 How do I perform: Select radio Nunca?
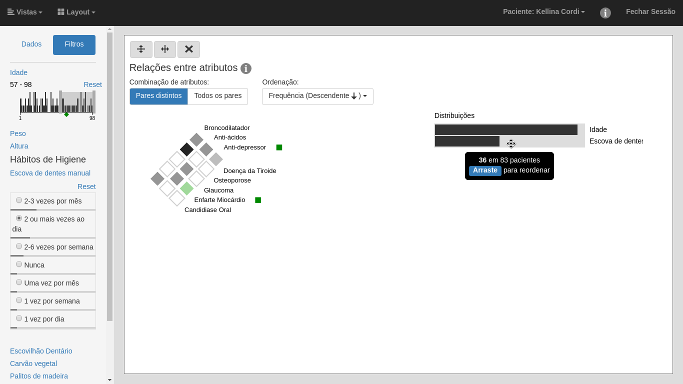coord(19,264)
